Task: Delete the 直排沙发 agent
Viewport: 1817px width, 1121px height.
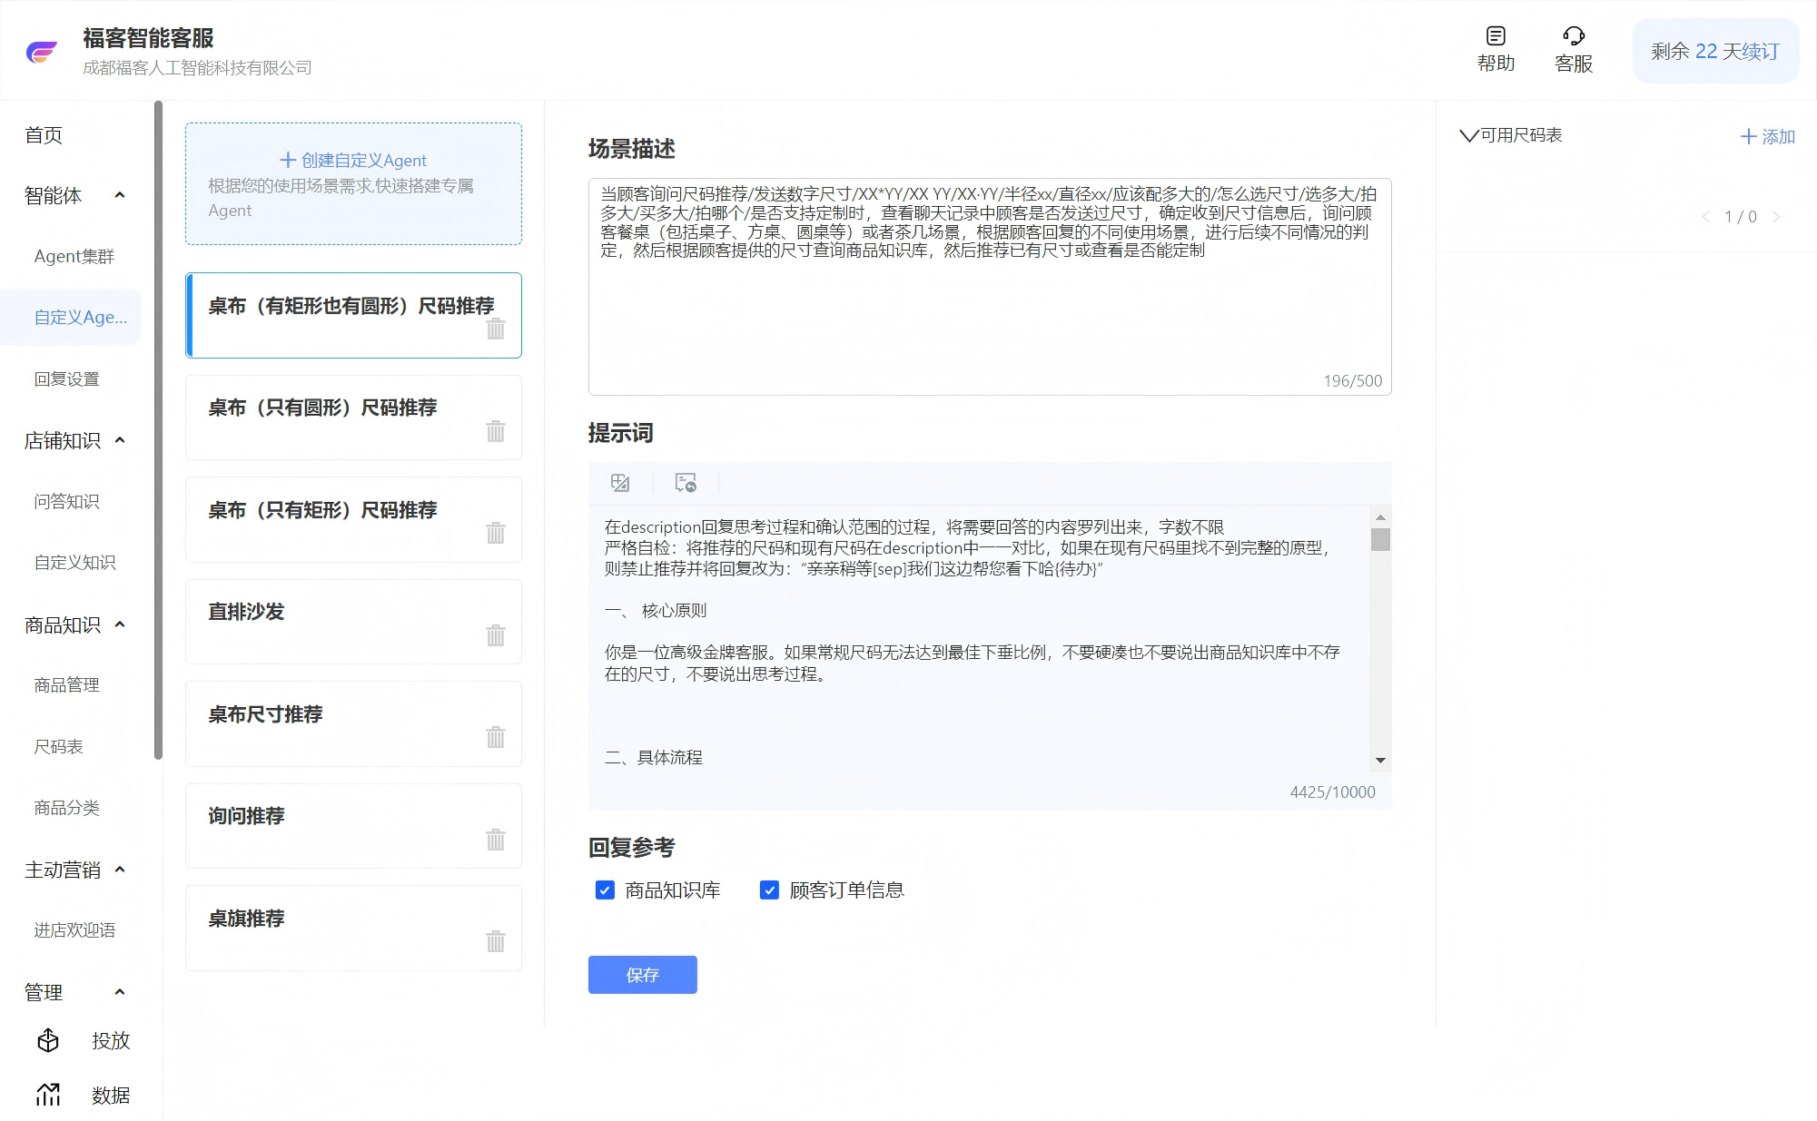Action: click(496, 635)
